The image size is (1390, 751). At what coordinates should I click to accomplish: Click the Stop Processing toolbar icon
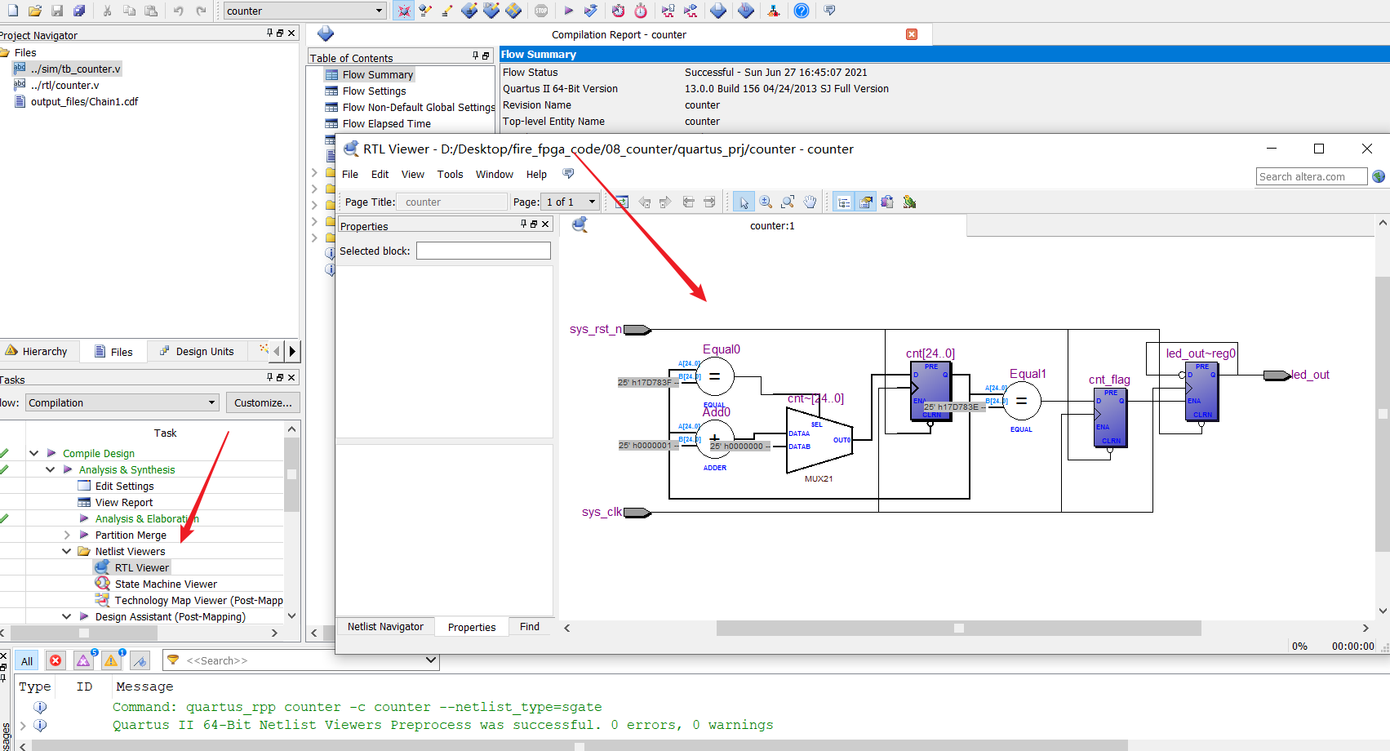541,11
